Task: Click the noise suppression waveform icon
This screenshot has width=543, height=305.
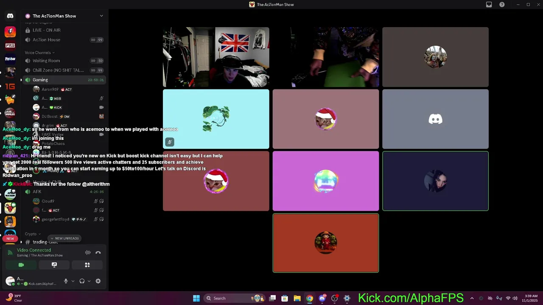Action: (88, 252)
